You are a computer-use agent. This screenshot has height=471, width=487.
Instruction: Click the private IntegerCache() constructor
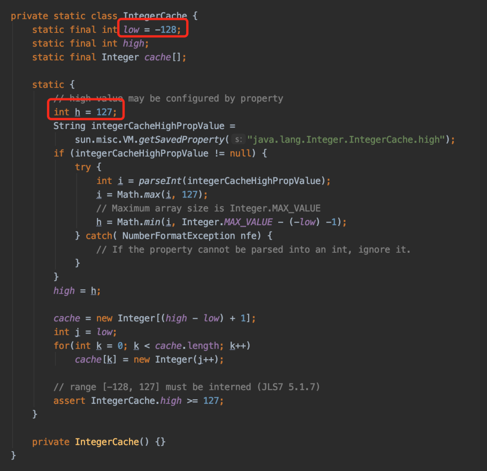(99, 442)
